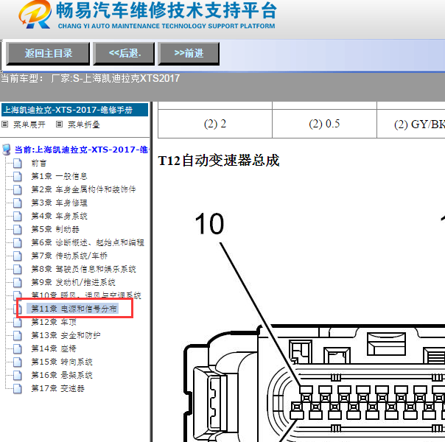
Task: Open 第15章 转向系统
Action: [x=62, y=362]
